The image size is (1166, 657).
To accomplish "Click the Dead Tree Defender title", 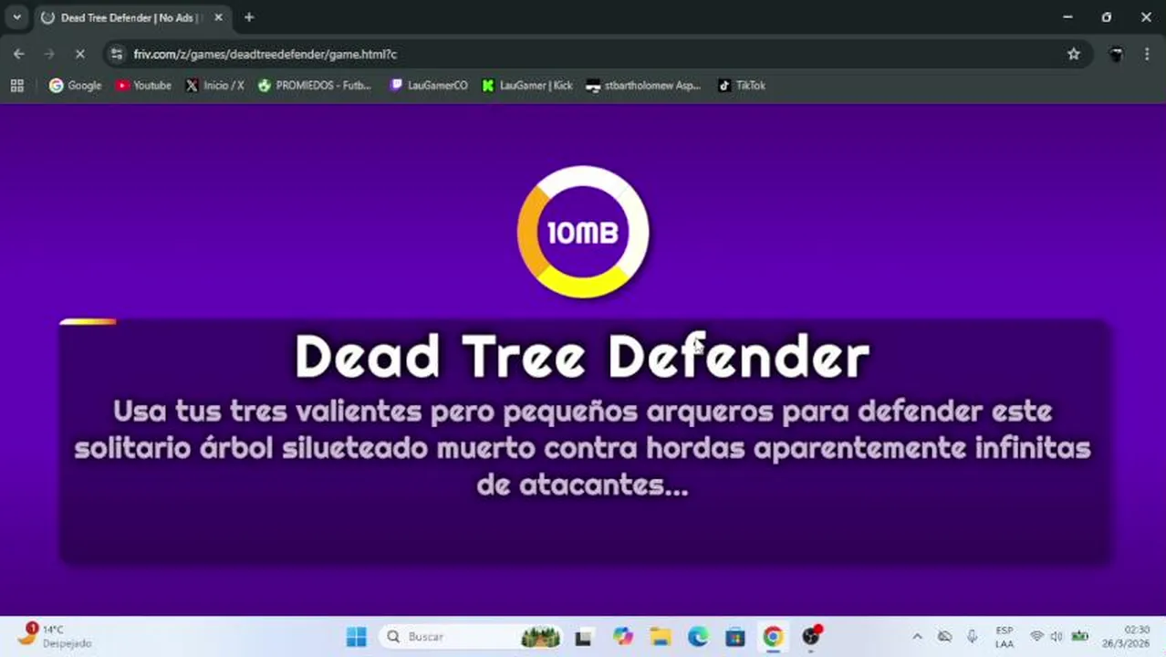I will pos(582,356).
